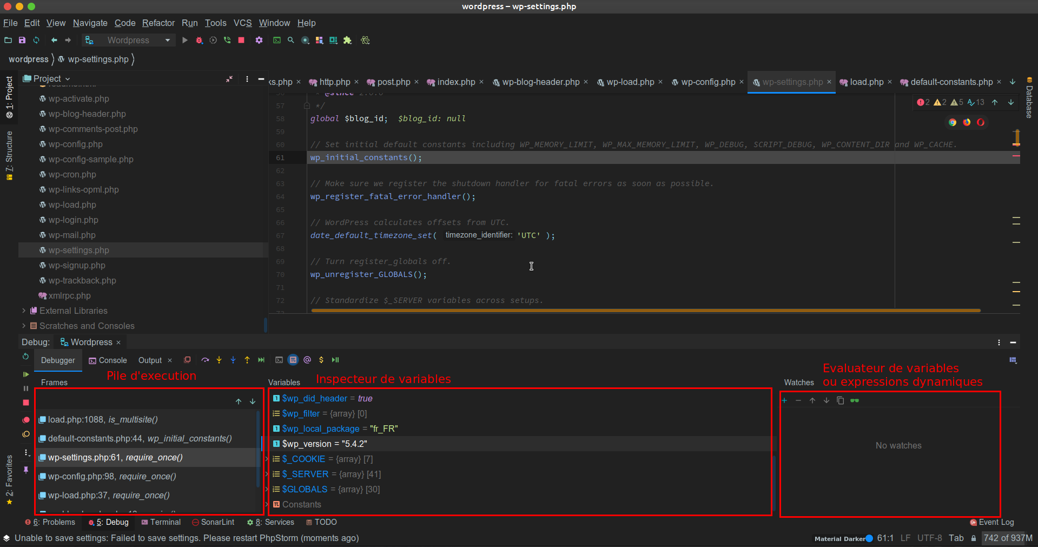1038x547 pixels.
Task: Switch to the default-constants.php editor tab
Action: pos(951,82)
